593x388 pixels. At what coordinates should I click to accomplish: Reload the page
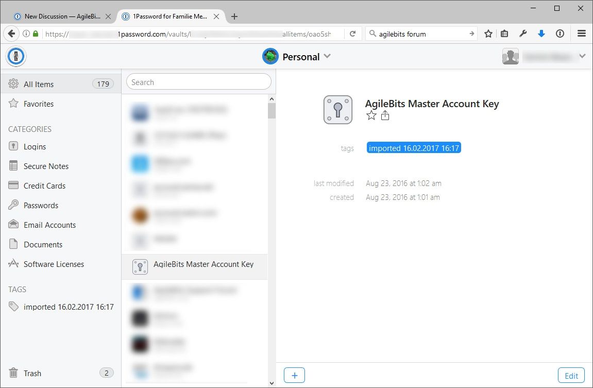point(352,33)
